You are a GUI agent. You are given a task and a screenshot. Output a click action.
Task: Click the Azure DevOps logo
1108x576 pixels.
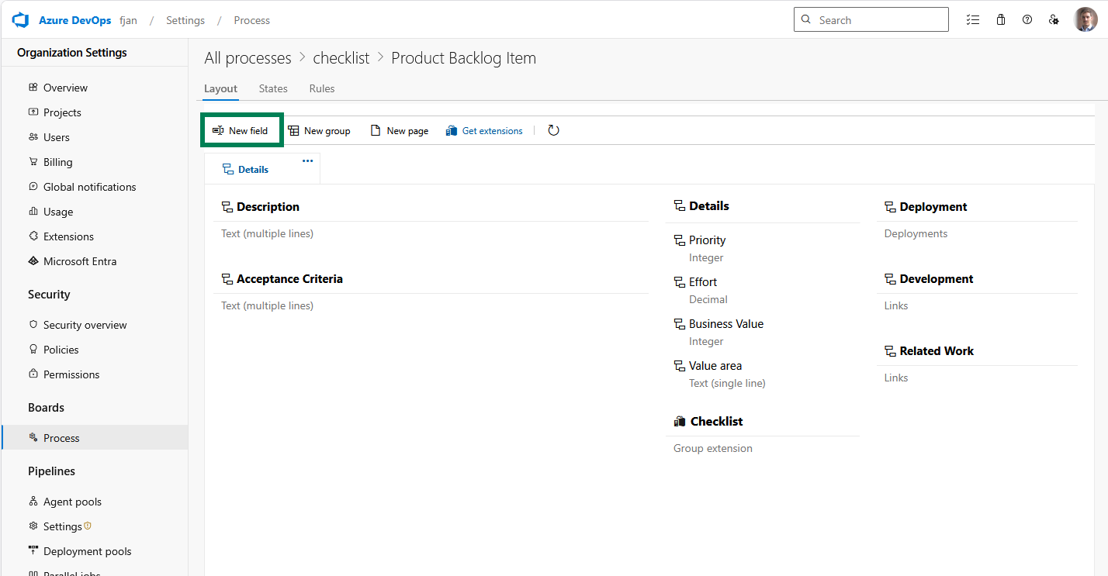[x=19, y=19]
